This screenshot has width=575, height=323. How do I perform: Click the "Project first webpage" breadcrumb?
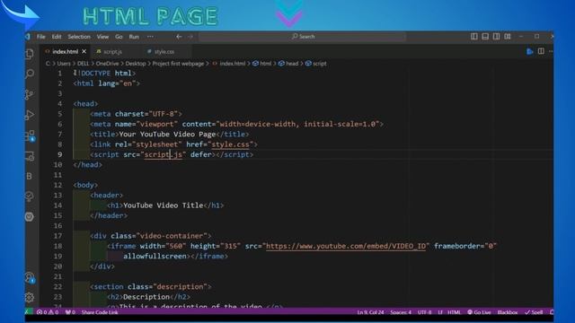[x=178, y=64]
